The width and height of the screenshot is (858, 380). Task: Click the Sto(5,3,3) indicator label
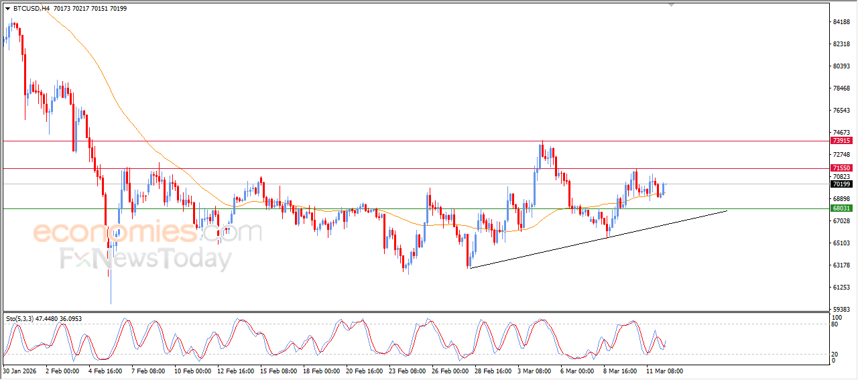20,318
